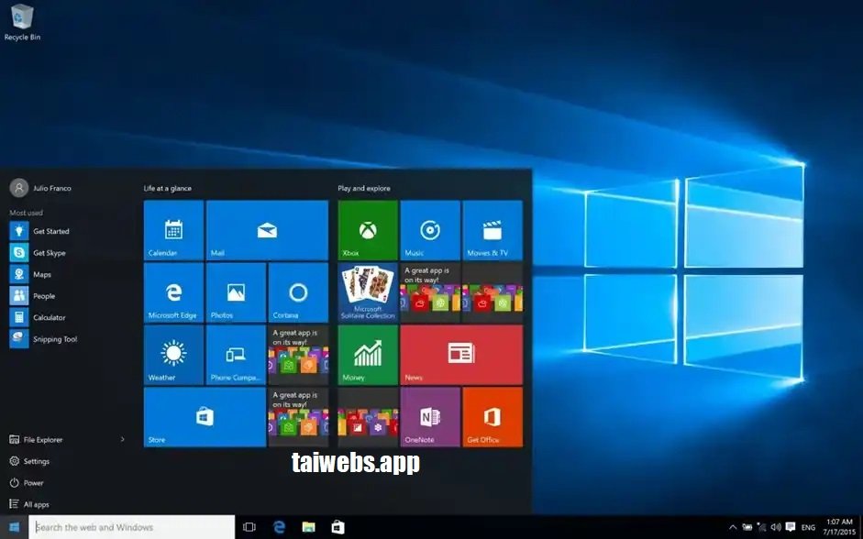
Task: Open the Movies & TV tile
Action: pos(492,230)
